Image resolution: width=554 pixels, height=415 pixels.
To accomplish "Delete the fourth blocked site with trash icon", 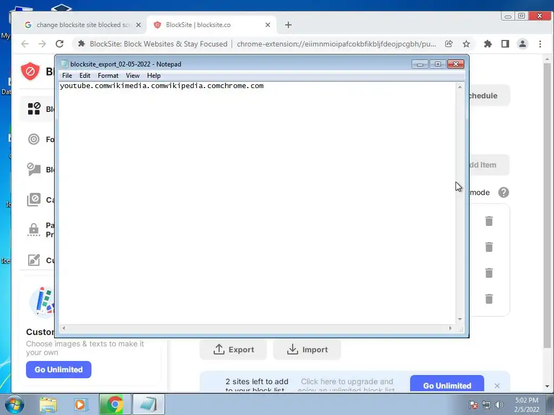I will pos(489,298).
